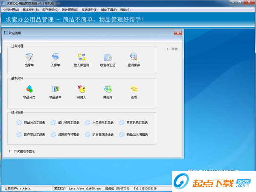The width and height of the screenshot is (256, 192).
Task: Click the 供应商 label text
Action: tap(108, 97)
